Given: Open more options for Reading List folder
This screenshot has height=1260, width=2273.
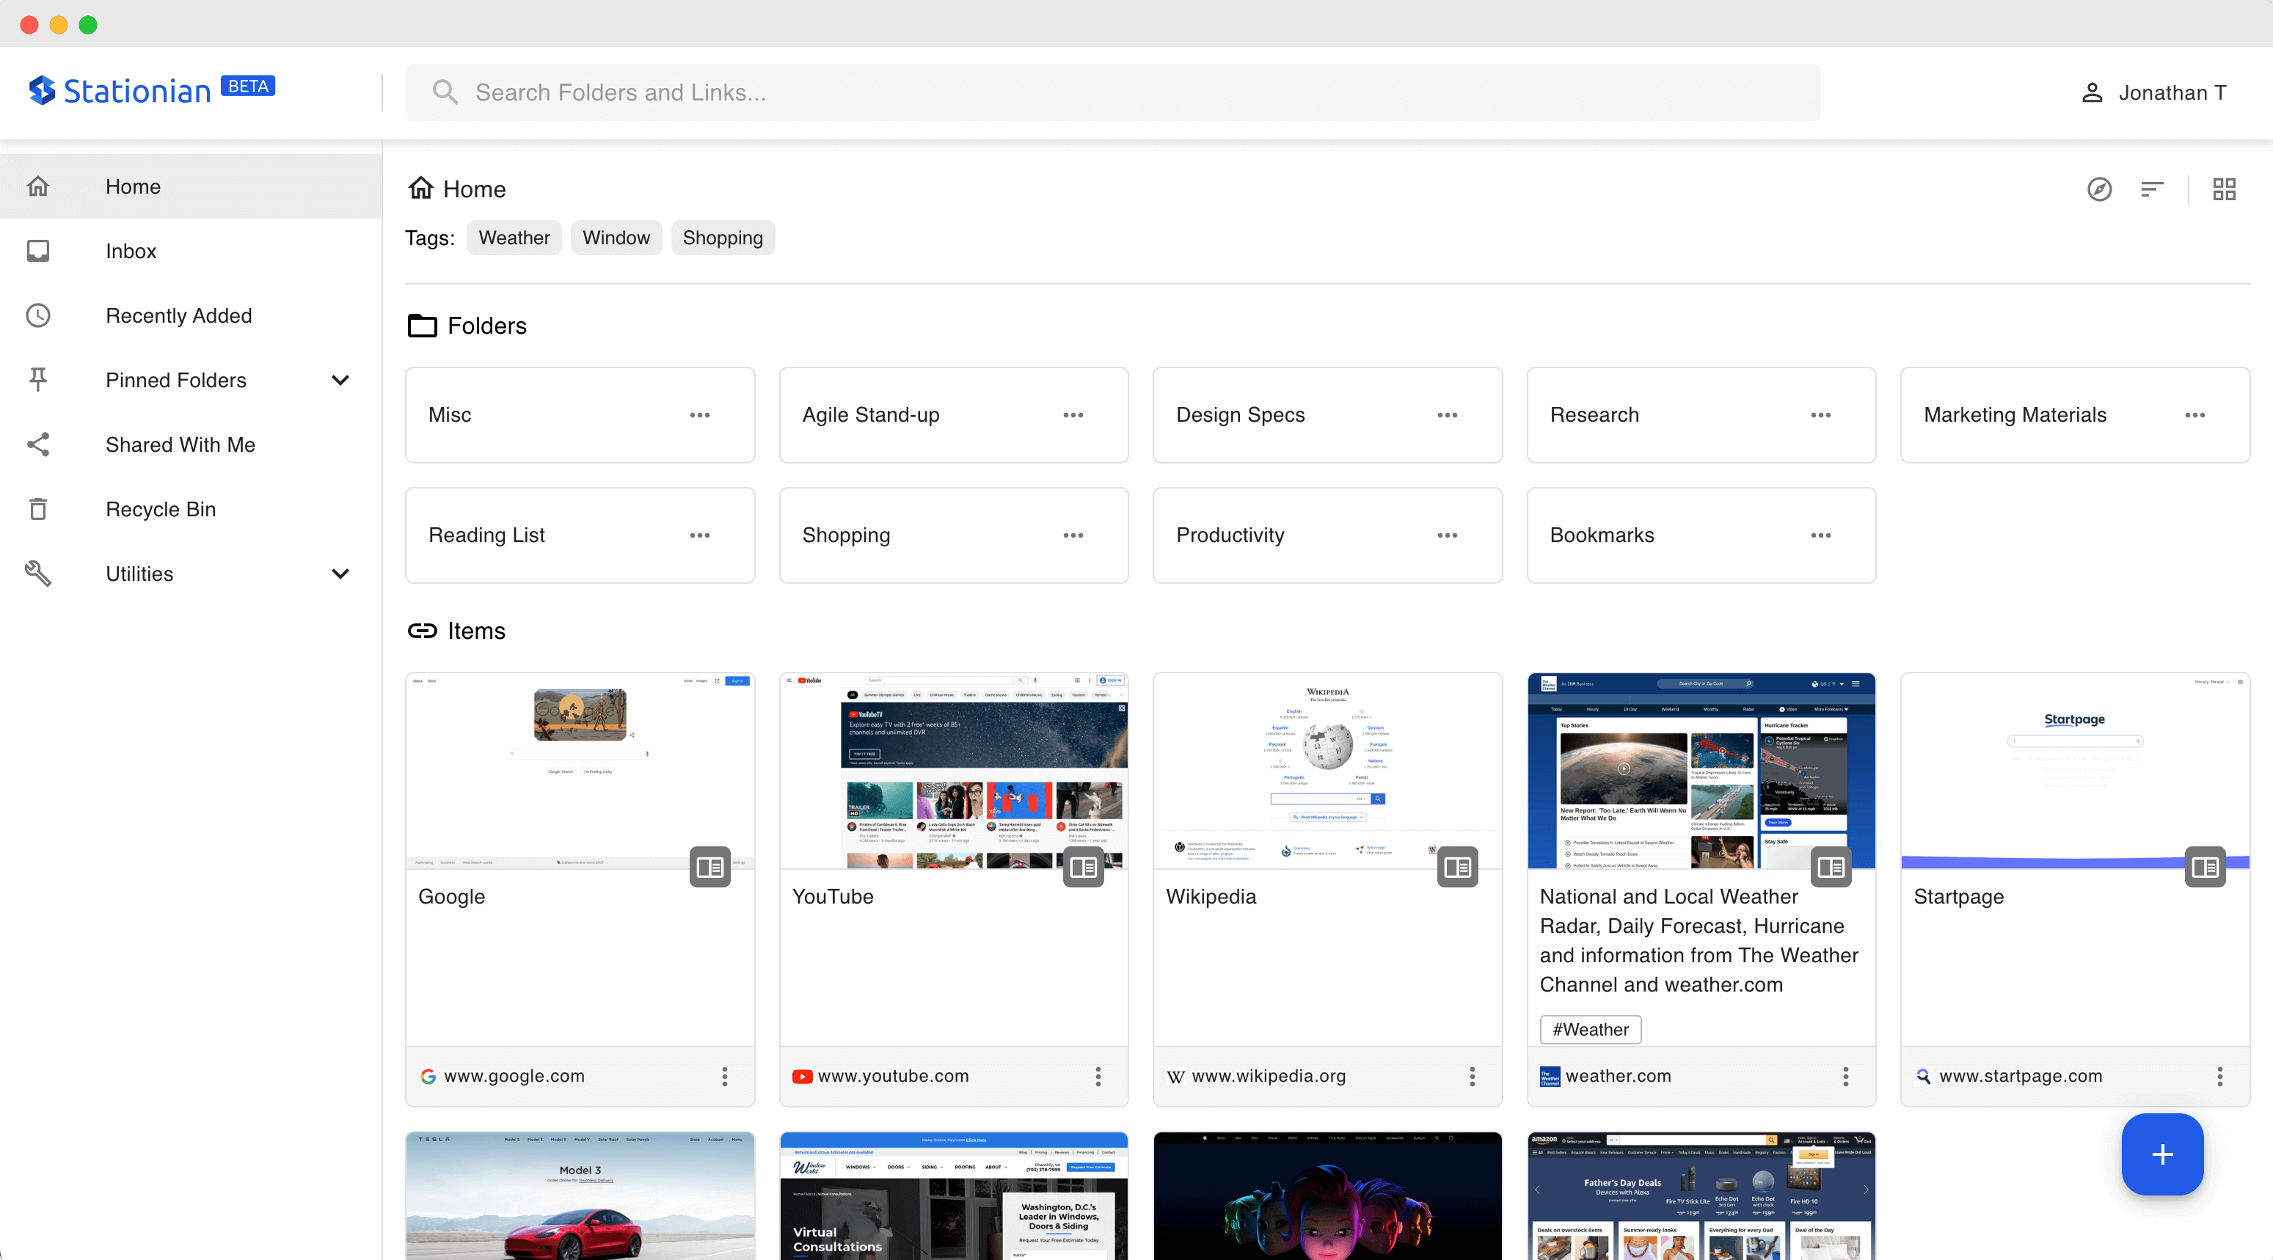Looking at the screenshot, I should [700, 535].
